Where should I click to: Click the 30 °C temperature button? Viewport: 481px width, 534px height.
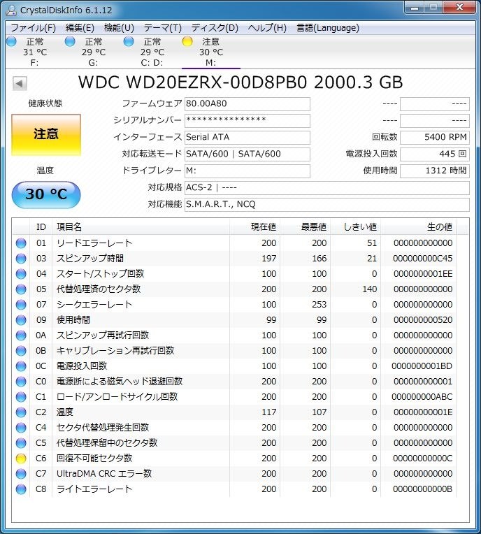[46, 194]
